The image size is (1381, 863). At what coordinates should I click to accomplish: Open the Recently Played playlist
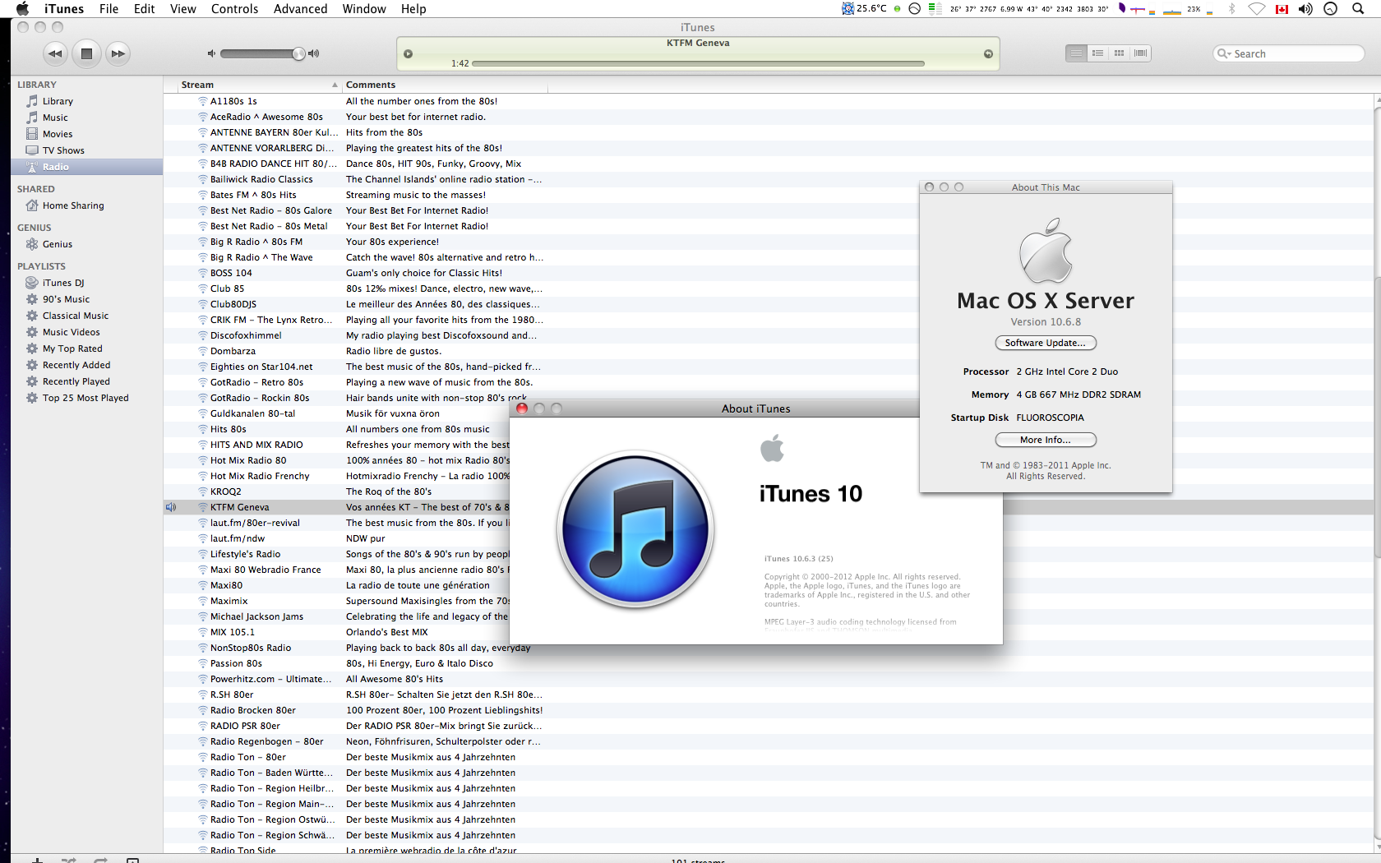tap(87, 381)
